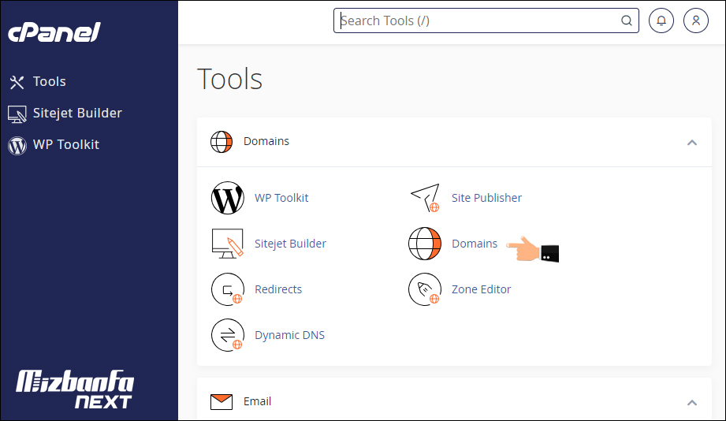Viewport: 726px width, 421px height.
Task: Open Sitejet Builder in the sidebar menu
Action: coord(77,113)
